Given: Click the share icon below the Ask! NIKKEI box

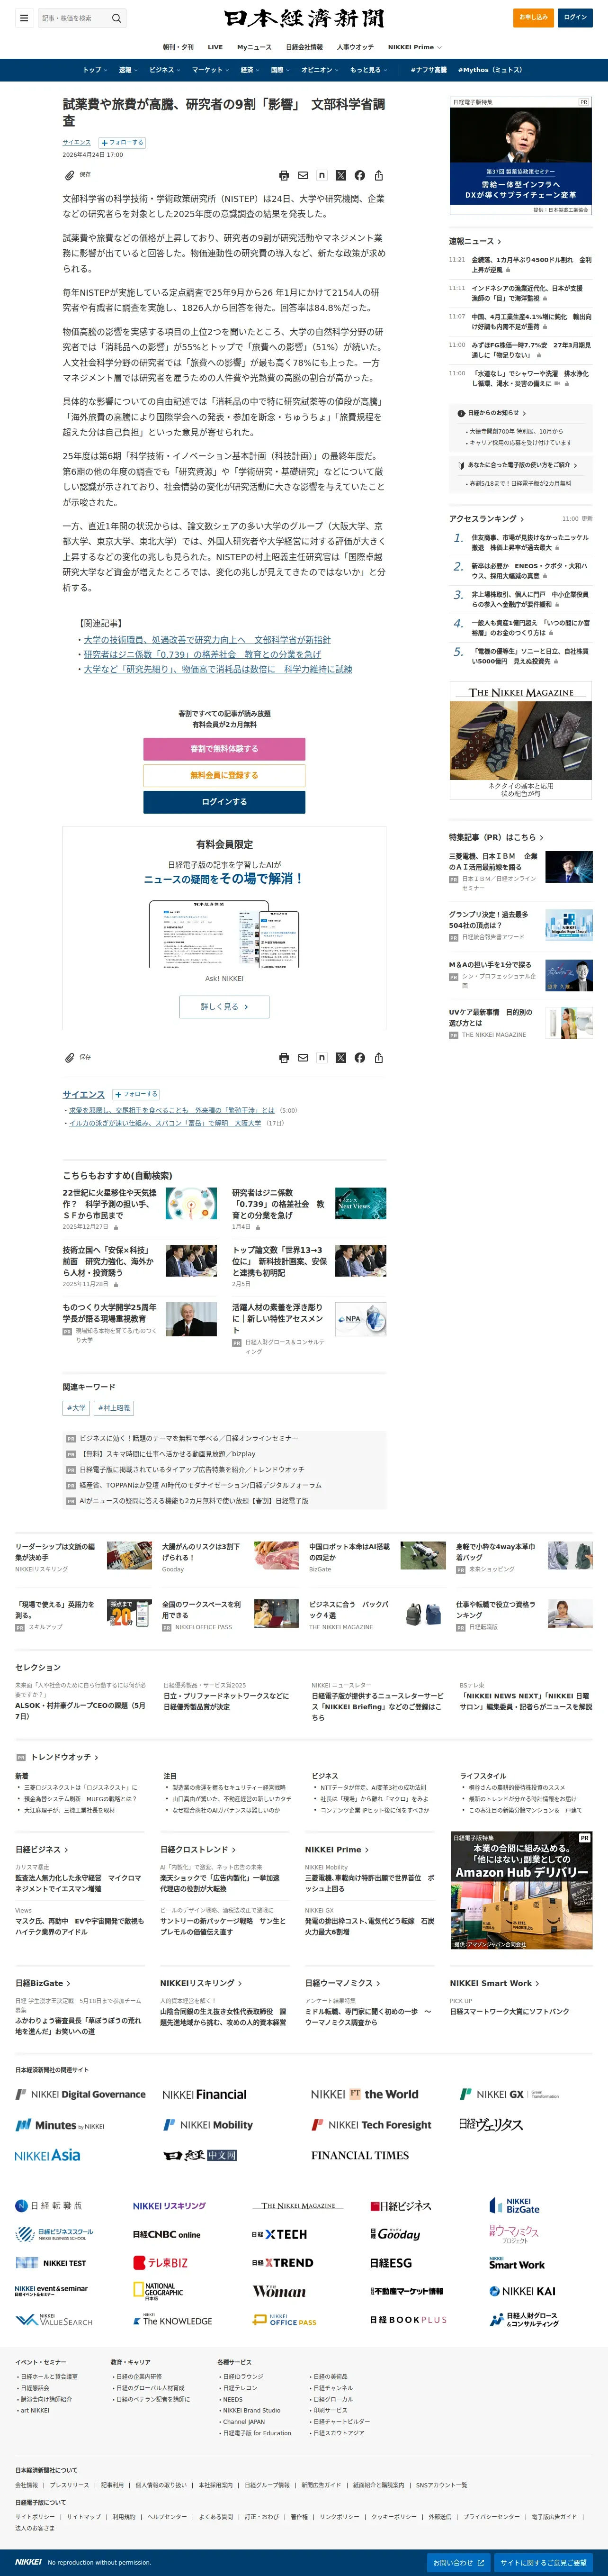Looking at the screenshot, I should click(379, 1057).
